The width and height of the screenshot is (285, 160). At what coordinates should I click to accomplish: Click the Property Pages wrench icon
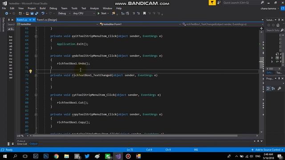point(279,88)
